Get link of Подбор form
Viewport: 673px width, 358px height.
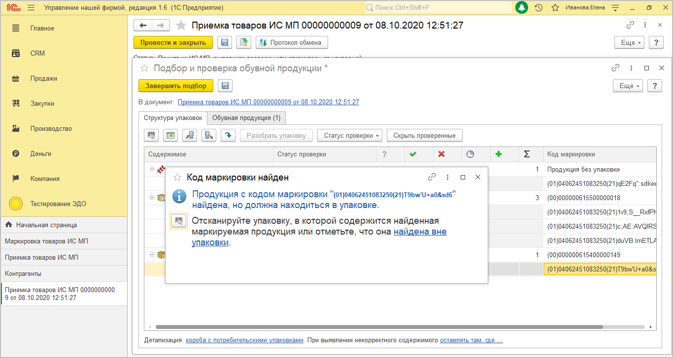tap(615, 68)
